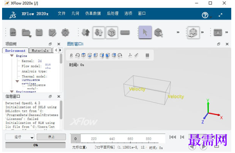Click the grid display icon in viewport
This screenshot has height=153, width=235.
[147, 55]
